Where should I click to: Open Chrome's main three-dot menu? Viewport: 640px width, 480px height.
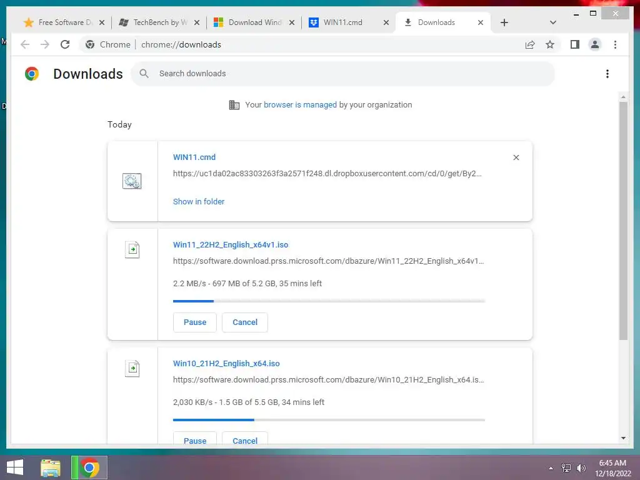(615, 44)
